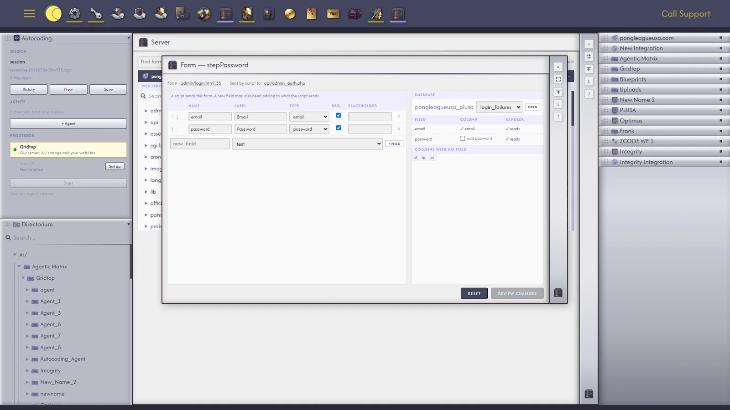Expand the Agent_1 folder in Directorium tree
The image size is (730, 410).
click(27, 301)
